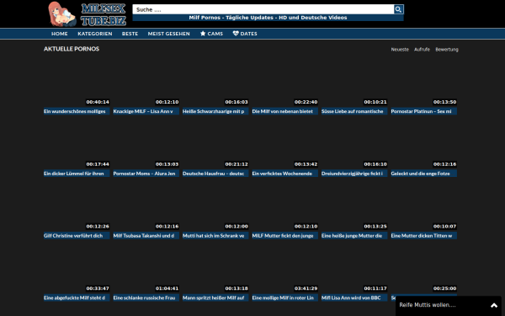Image resolution: width=505 pixels, height=316 pixels.
Task: Sort listing by Bewertung
Action: pyautogui.click(x=447, y=50)
